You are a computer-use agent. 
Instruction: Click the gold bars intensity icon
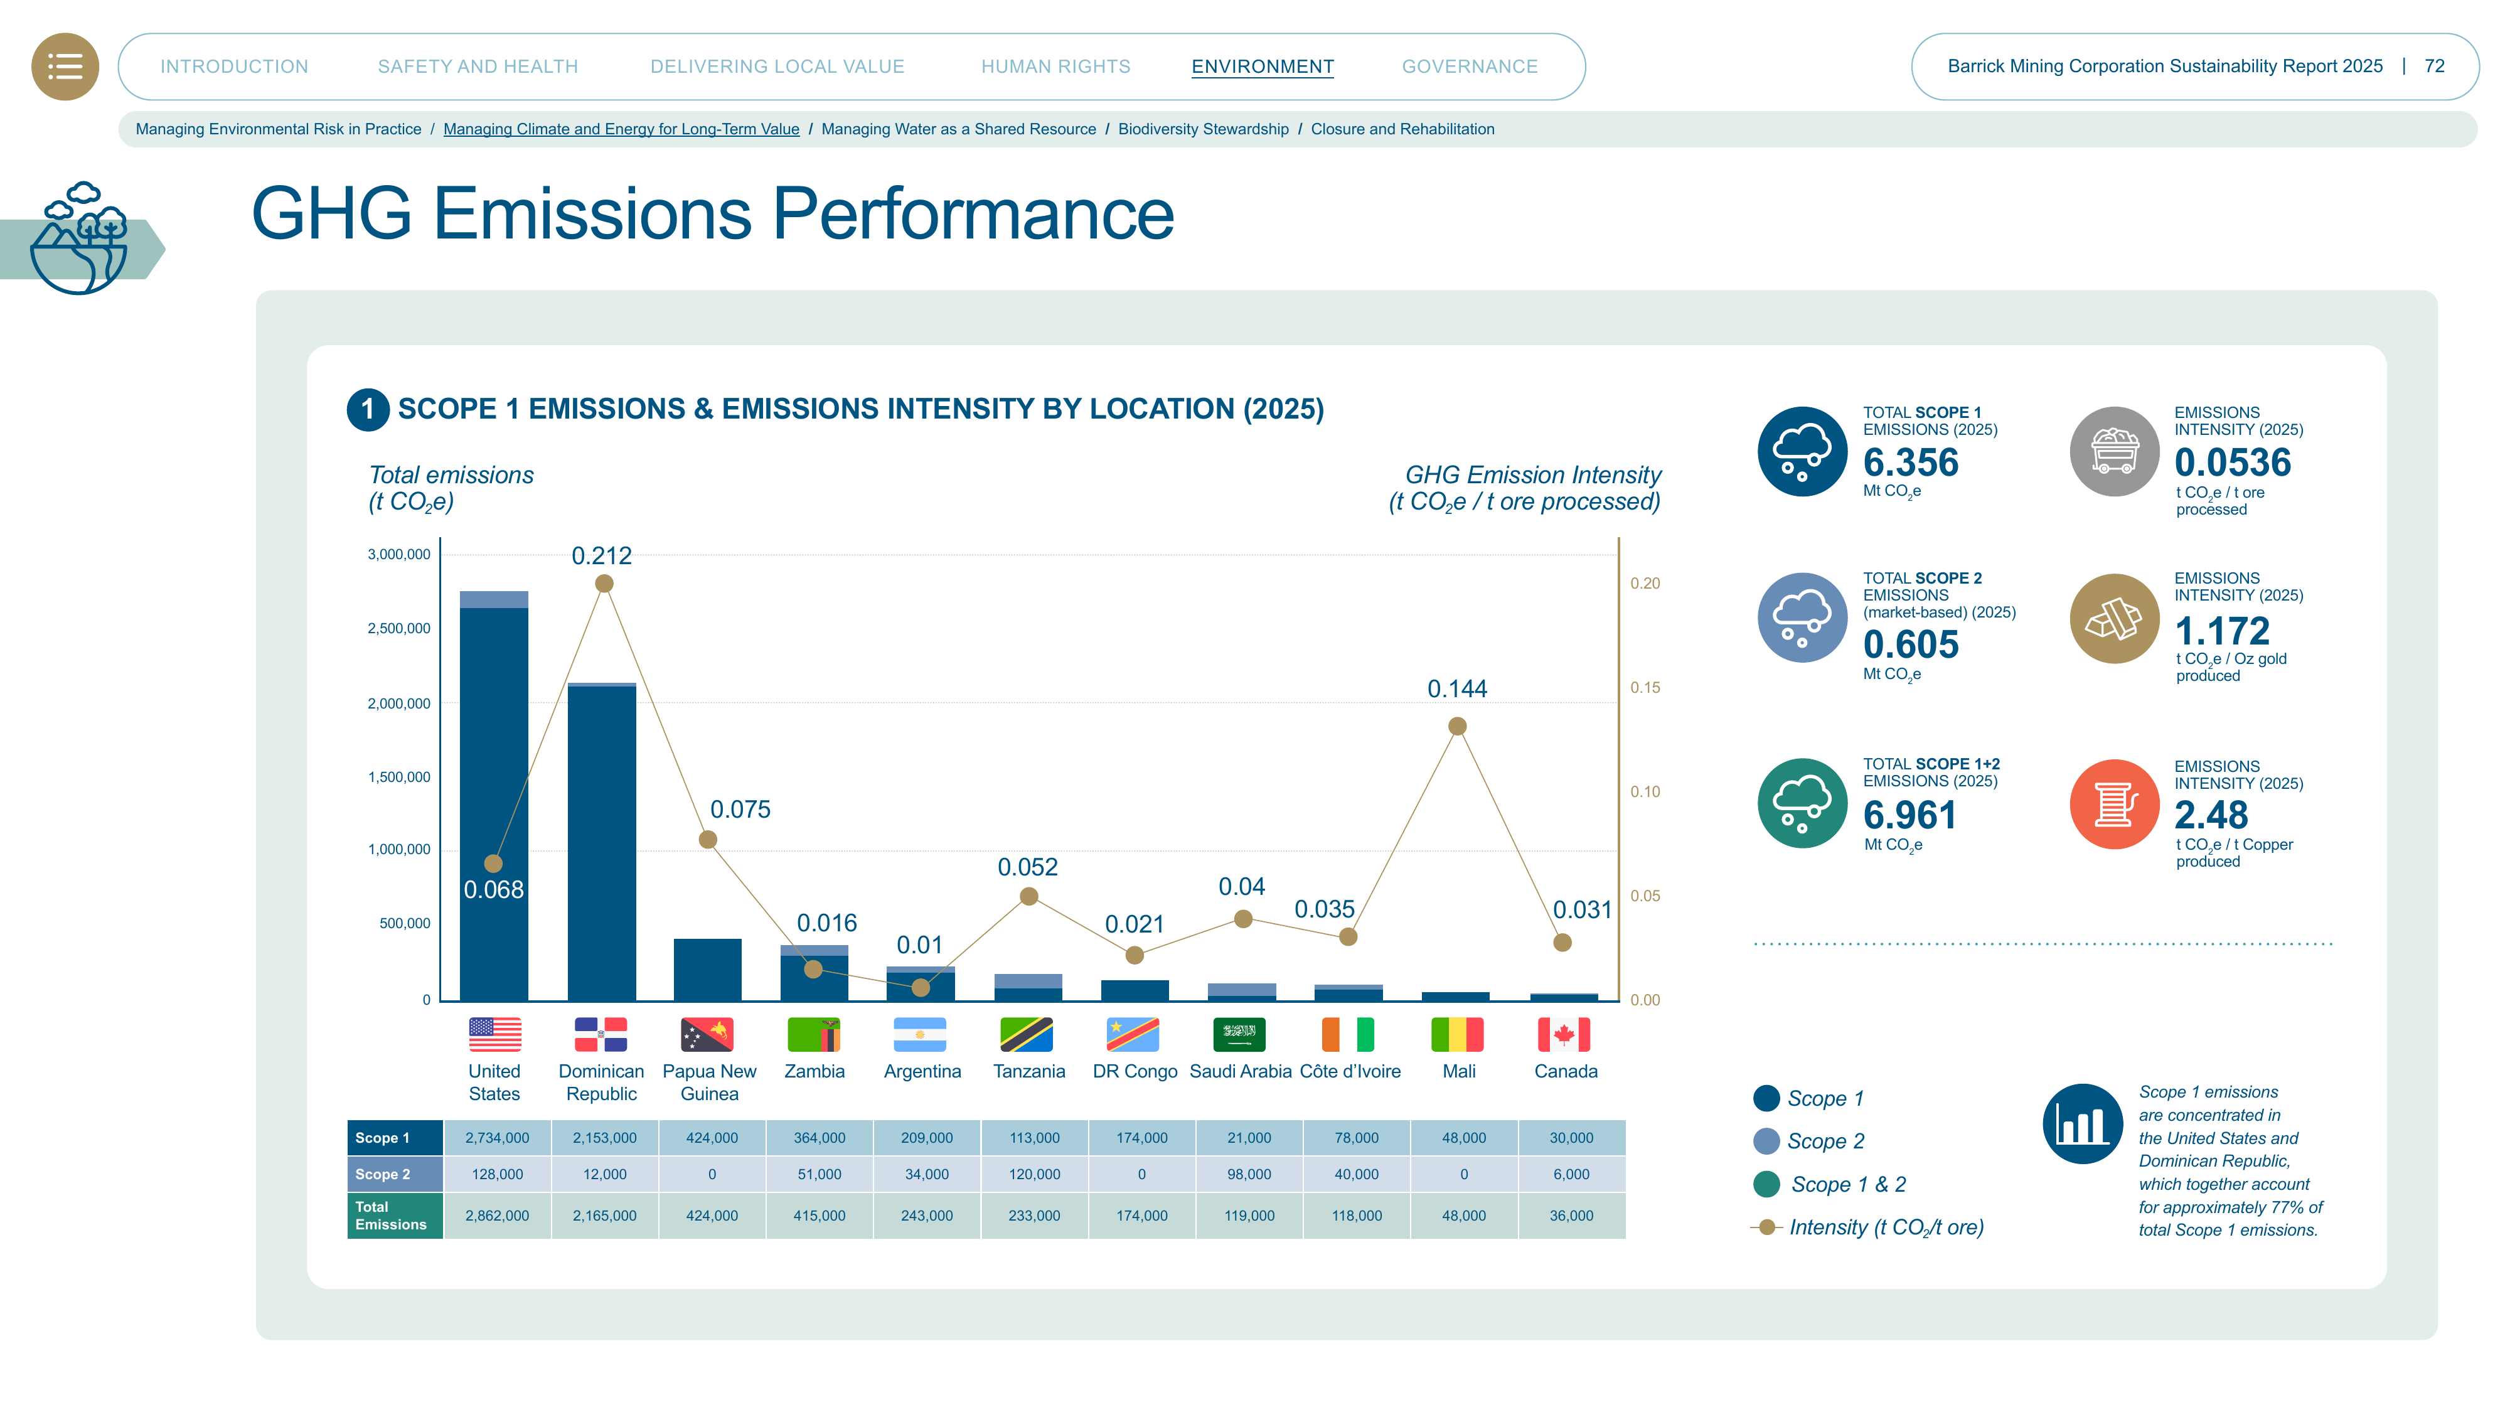[x=2115, y=618]
